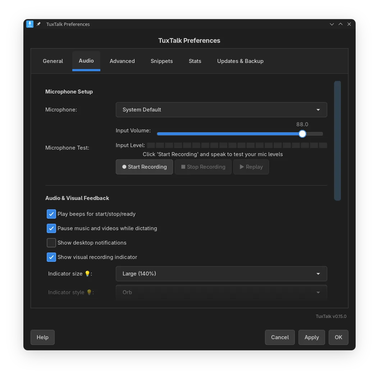
Task: Cancel the preferences dialog
Action: pos(280,337)
